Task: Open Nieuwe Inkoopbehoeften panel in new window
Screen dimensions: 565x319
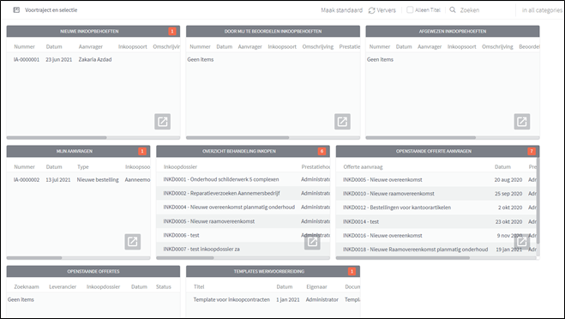Action: pyautogui.click(x=163, y=122)
